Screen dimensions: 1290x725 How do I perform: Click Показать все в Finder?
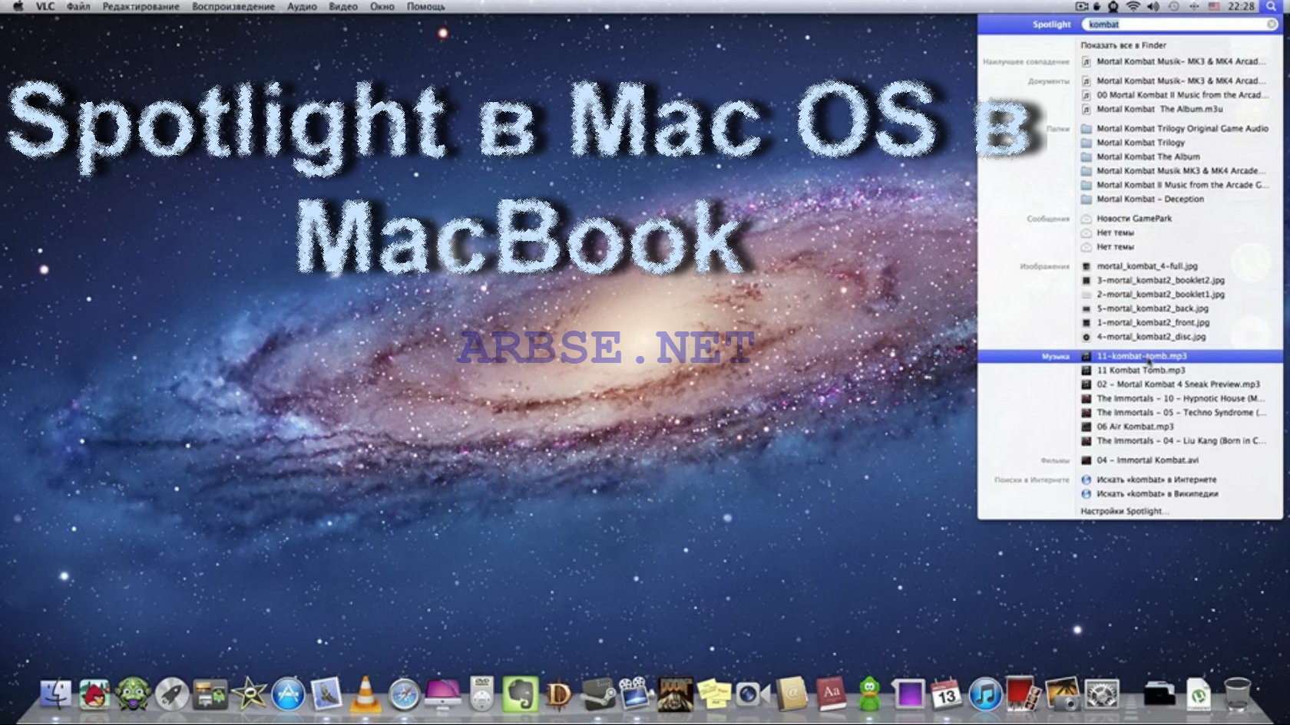[x=1123, y=45]
